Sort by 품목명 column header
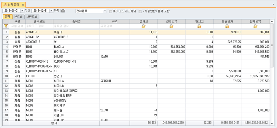277x128 pixels. click(76, 21)
